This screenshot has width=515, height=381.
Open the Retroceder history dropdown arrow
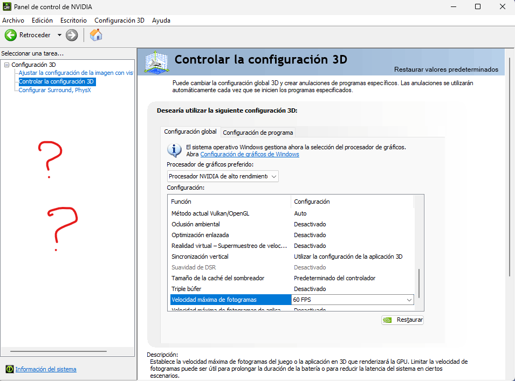pos(59,35)
